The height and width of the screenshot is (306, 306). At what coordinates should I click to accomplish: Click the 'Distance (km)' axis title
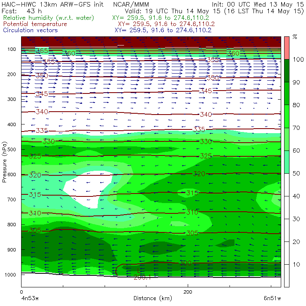(153, 298)
